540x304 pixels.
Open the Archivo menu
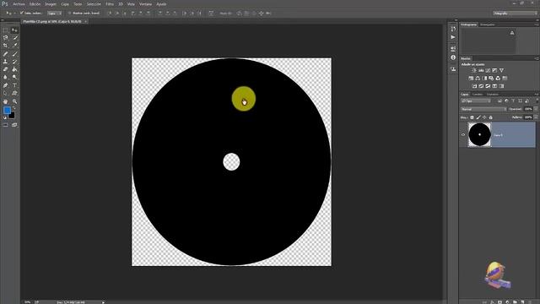pos(19,4)
